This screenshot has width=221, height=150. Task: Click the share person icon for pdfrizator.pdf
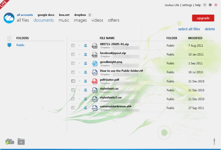[x=85, y=81]
